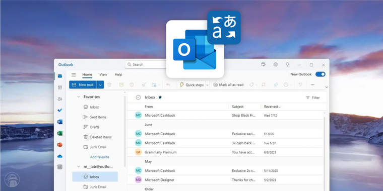Click in the Search box
Image resolution: width=383 pixels, height=191 pixels.
coord(146,64)
